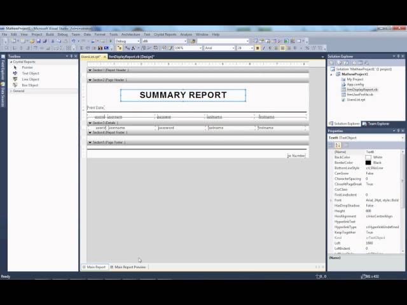Switch to Main Report Preview tab
Screen dimensions: 407x305
coord(128,267)
